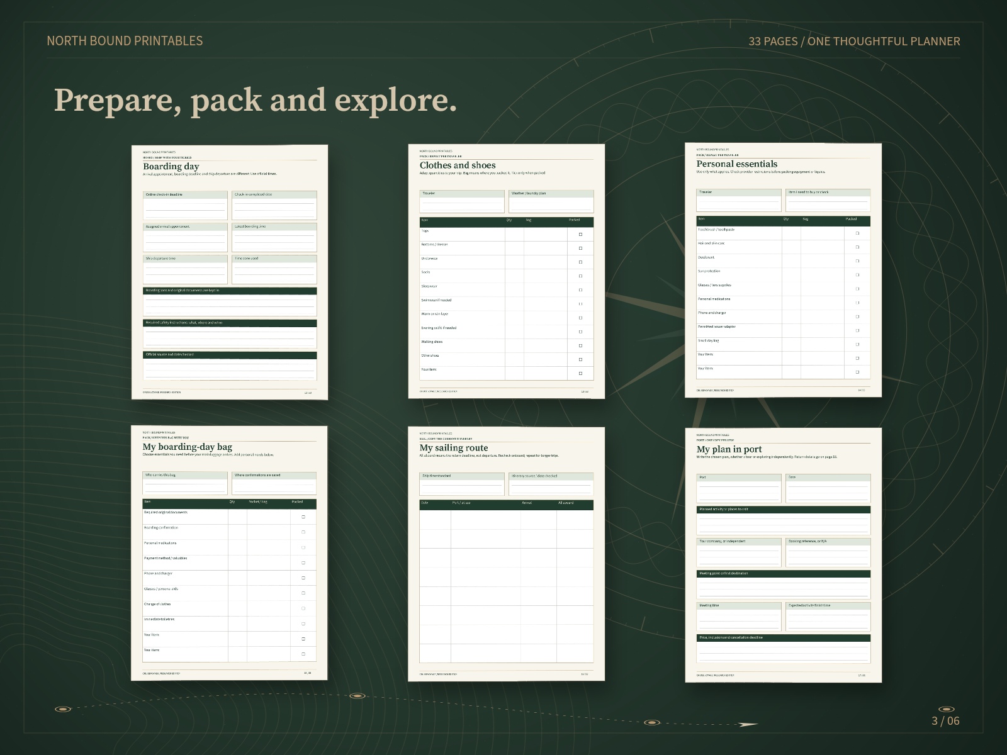Tick the Packed checkbox for Sun protection
This screenshot has height=755, width=1007.
857,274
